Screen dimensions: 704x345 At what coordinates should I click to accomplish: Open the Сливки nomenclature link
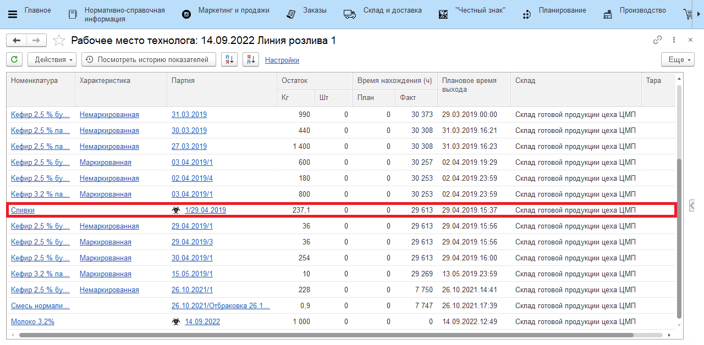click(23, 210)
